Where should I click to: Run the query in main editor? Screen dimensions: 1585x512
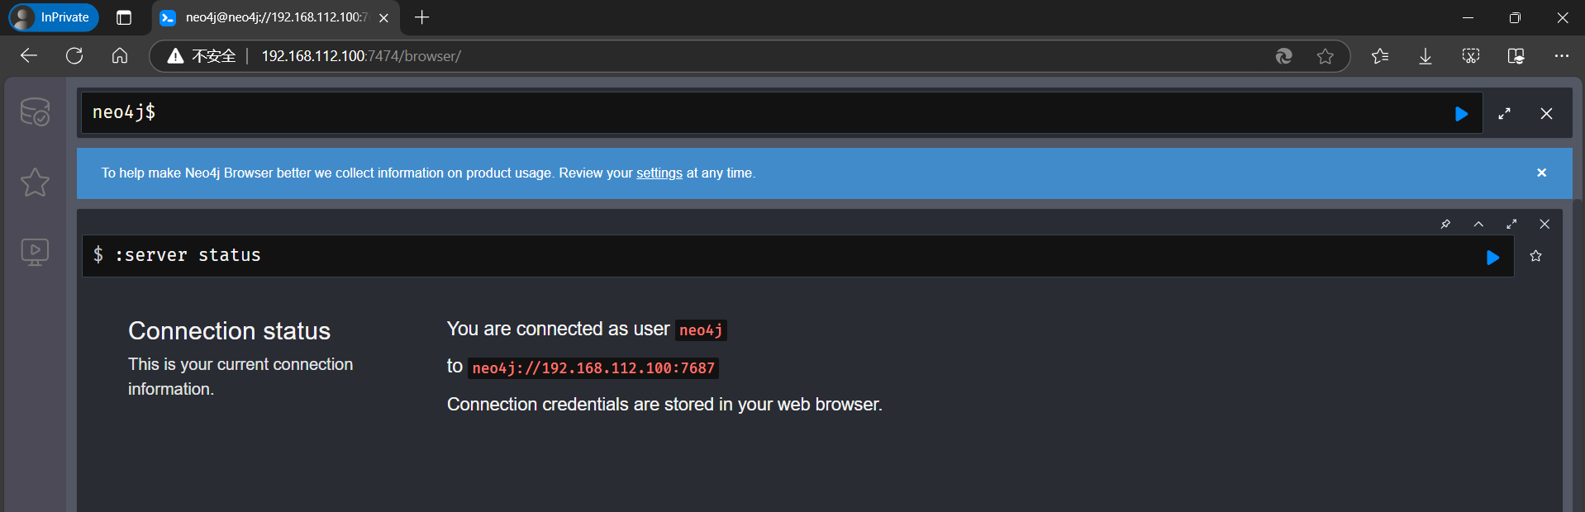point(1461,114)
